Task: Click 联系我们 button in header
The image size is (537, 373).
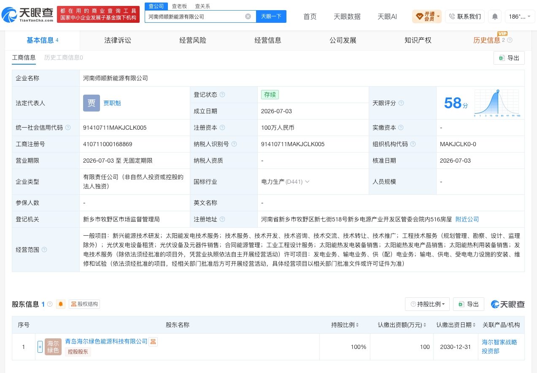Action: click(x=465, y=16)
